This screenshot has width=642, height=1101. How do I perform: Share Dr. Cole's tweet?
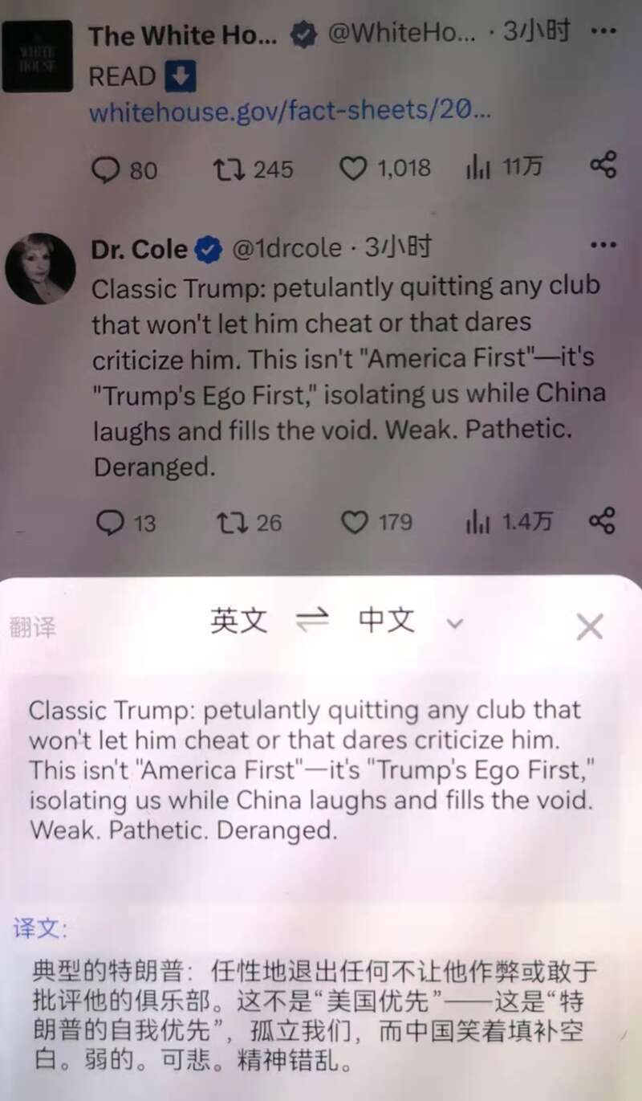[603, 520]
